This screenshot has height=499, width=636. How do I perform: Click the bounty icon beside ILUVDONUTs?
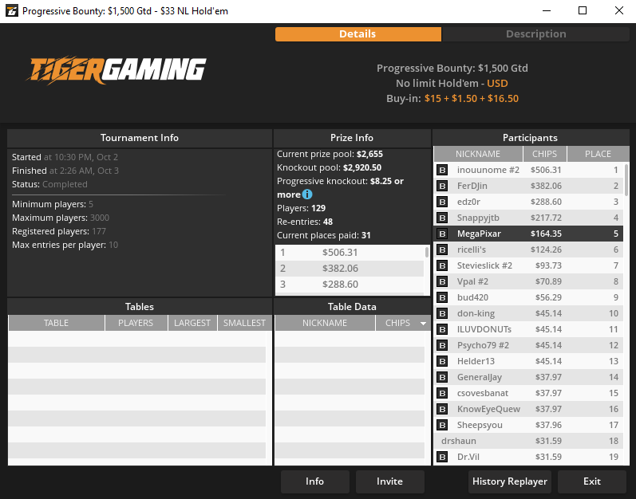click(442, 329)
